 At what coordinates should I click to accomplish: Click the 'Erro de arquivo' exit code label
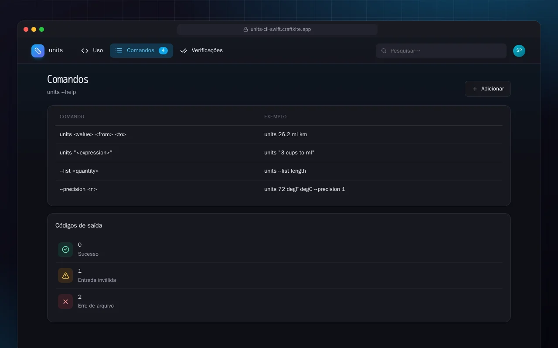(96, 306)
